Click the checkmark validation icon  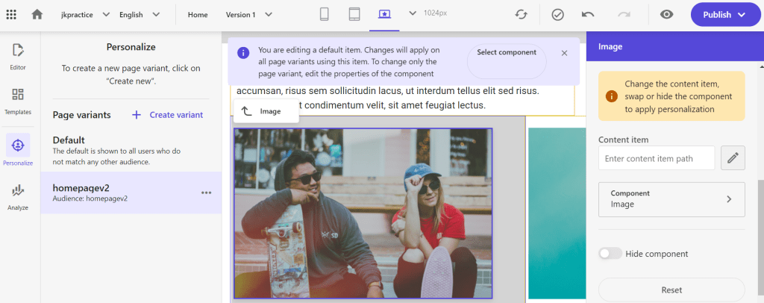pyautogui.click(x=557, y=14)
